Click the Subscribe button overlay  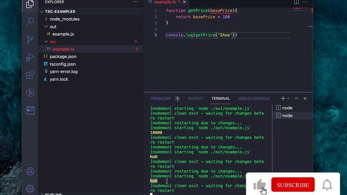(x=293, y=185)
